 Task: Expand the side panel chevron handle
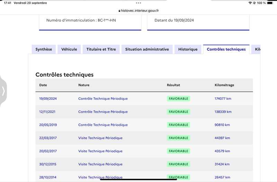tap(3, 91)
